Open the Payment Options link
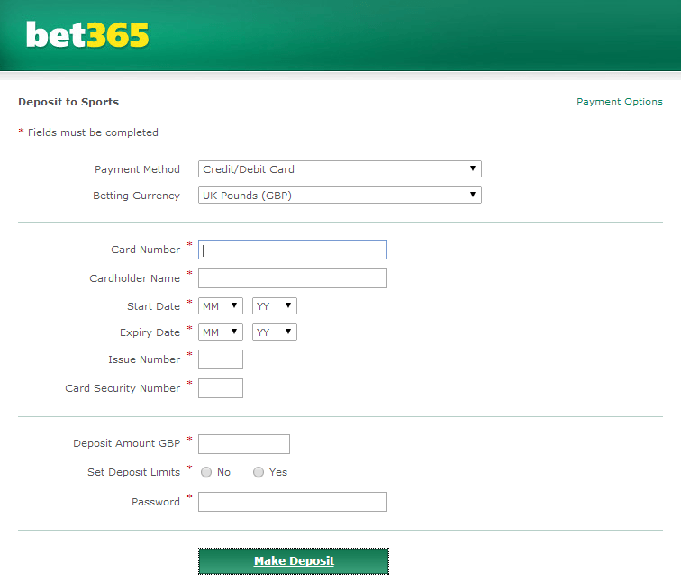This screenshot has height=582, width=681. coord(620,102)
